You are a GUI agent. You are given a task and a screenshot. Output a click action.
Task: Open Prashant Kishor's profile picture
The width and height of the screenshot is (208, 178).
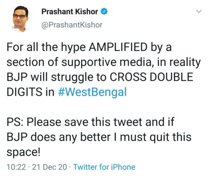coord(20,19)
